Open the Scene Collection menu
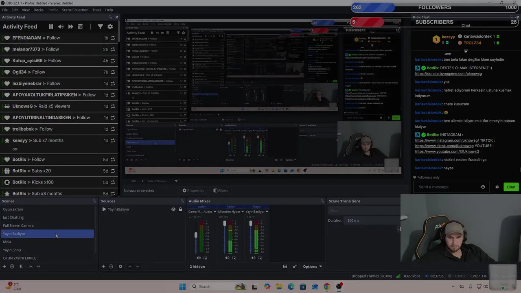The width and height of the screenshot is (521, 293). click(75, 10)
